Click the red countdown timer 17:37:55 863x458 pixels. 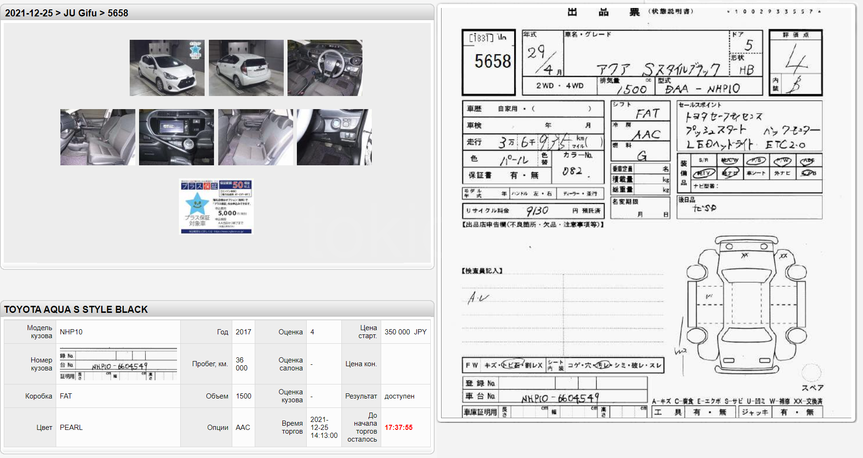(398, 428)
